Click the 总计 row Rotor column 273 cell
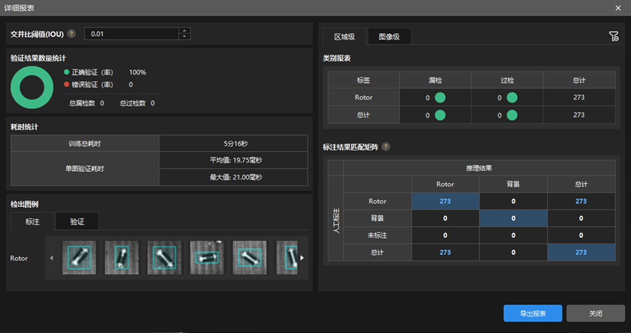The height and width of the screenshot is (333, 631). click(446, 252)
